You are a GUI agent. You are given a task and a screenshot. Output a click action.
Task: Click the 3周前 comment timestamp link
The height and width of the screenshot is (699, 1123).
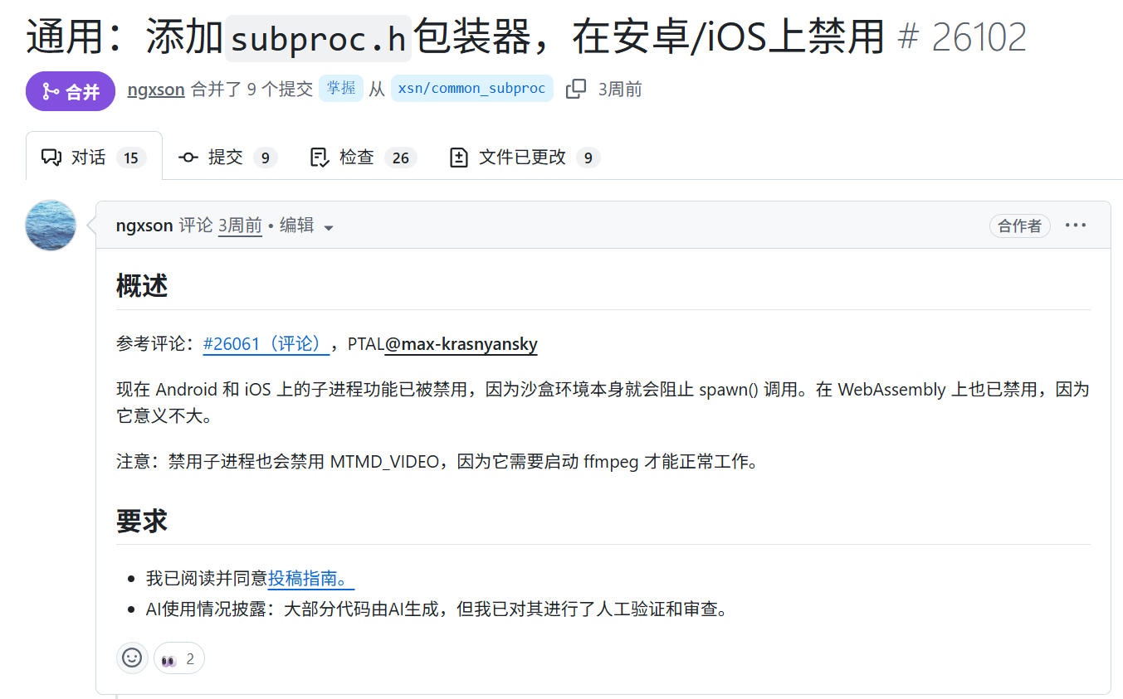click(x=240, y=226)
